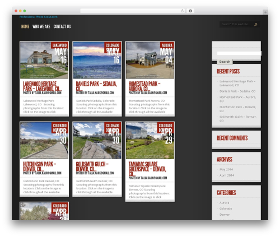Open April 2014 archive link
Screen dimensions: 280x237
click(x=227, y=175)
